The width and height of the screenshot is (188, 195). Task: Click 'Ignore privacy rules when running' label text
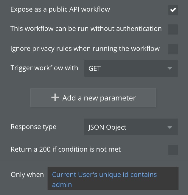[x=85, y=48]
